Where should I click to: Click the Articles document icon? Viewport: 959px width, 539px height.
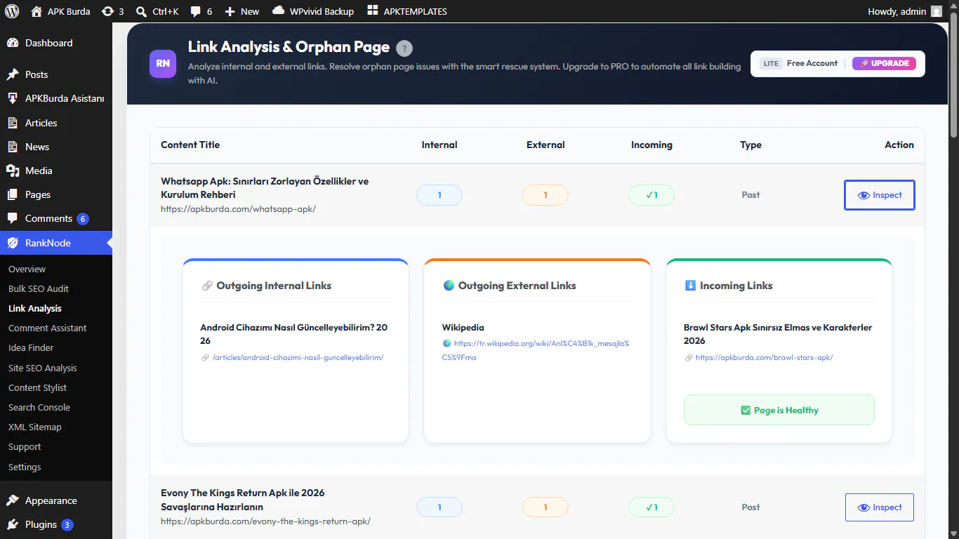pos(13,123)
